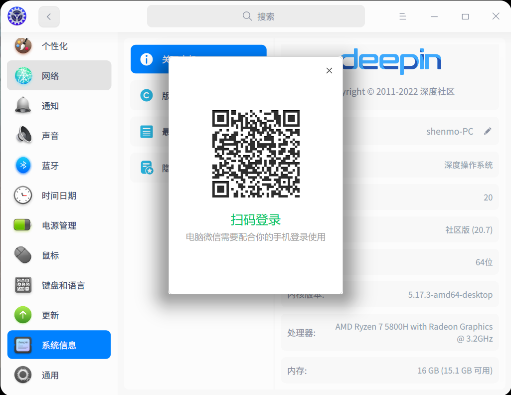Click the search input field
The height and width of the screenshot is (395, 511).
click(x=255, y=16)
